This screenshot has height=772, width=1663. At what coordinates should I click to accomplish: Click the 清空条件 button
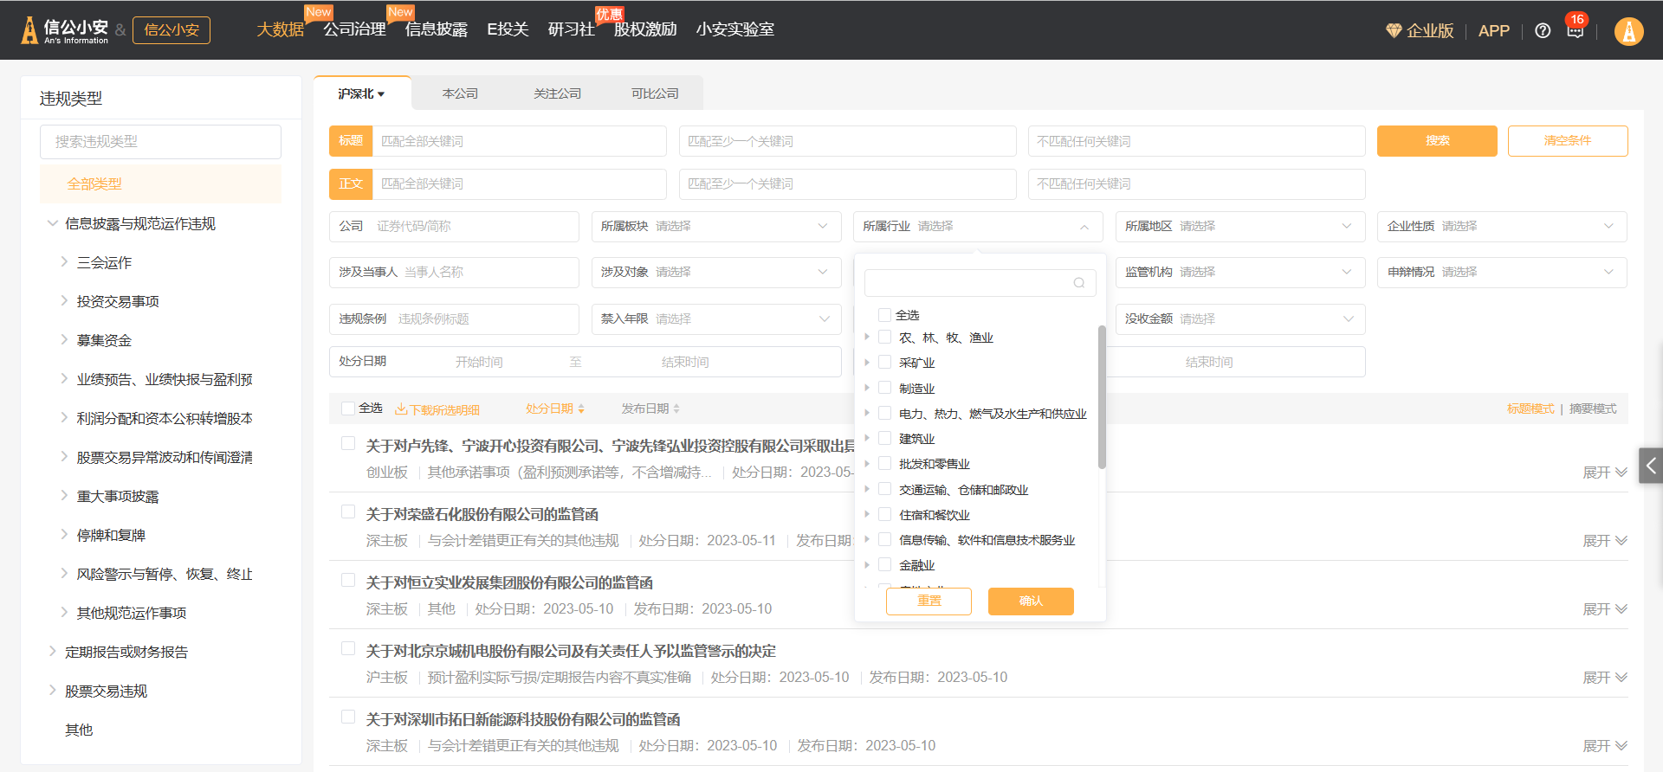[x=1568, y=140]
